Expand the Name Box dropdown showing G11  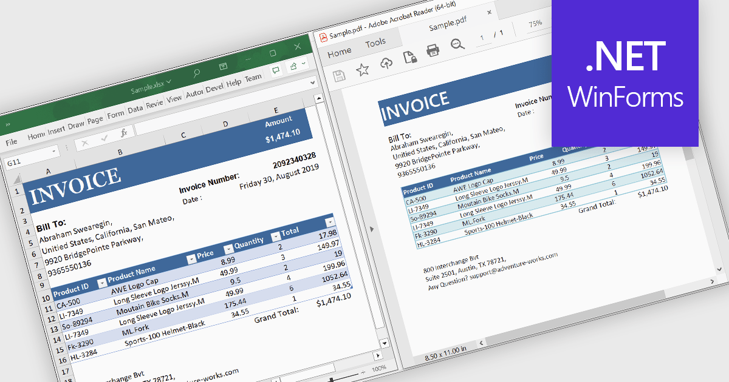click(x=55, y=150)
